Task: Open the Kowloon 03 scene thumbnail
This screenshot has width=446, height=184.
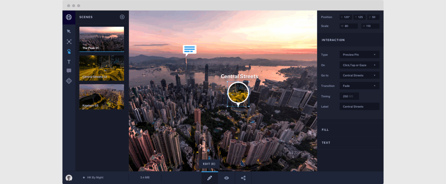Action: point(101,97)
